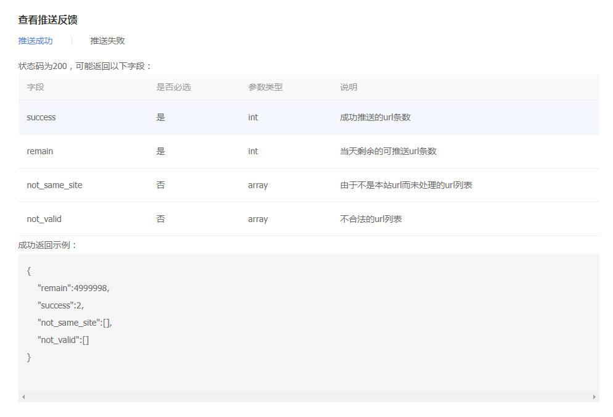Switch to the 推送成功 tab

[x=35, y=41]
